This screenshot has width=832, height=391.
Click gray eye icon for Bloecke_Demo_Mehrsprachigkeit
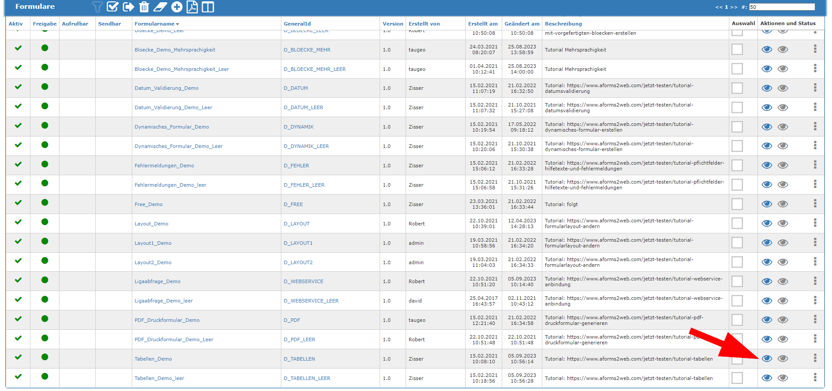[x=783, y=49]
